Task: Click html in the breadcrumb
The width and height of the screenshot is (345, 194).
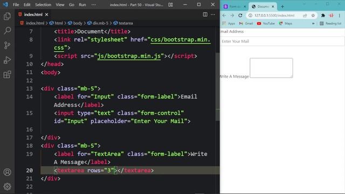Action: (x=59, y=23)
